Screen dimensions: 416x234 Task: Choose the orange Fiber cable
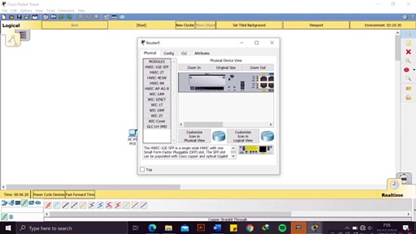point(83,205)
